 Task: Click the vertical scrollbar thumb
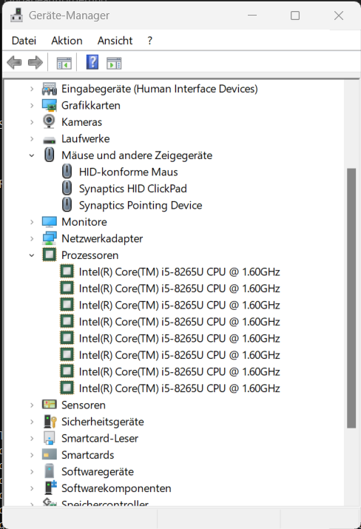(351, 298)
